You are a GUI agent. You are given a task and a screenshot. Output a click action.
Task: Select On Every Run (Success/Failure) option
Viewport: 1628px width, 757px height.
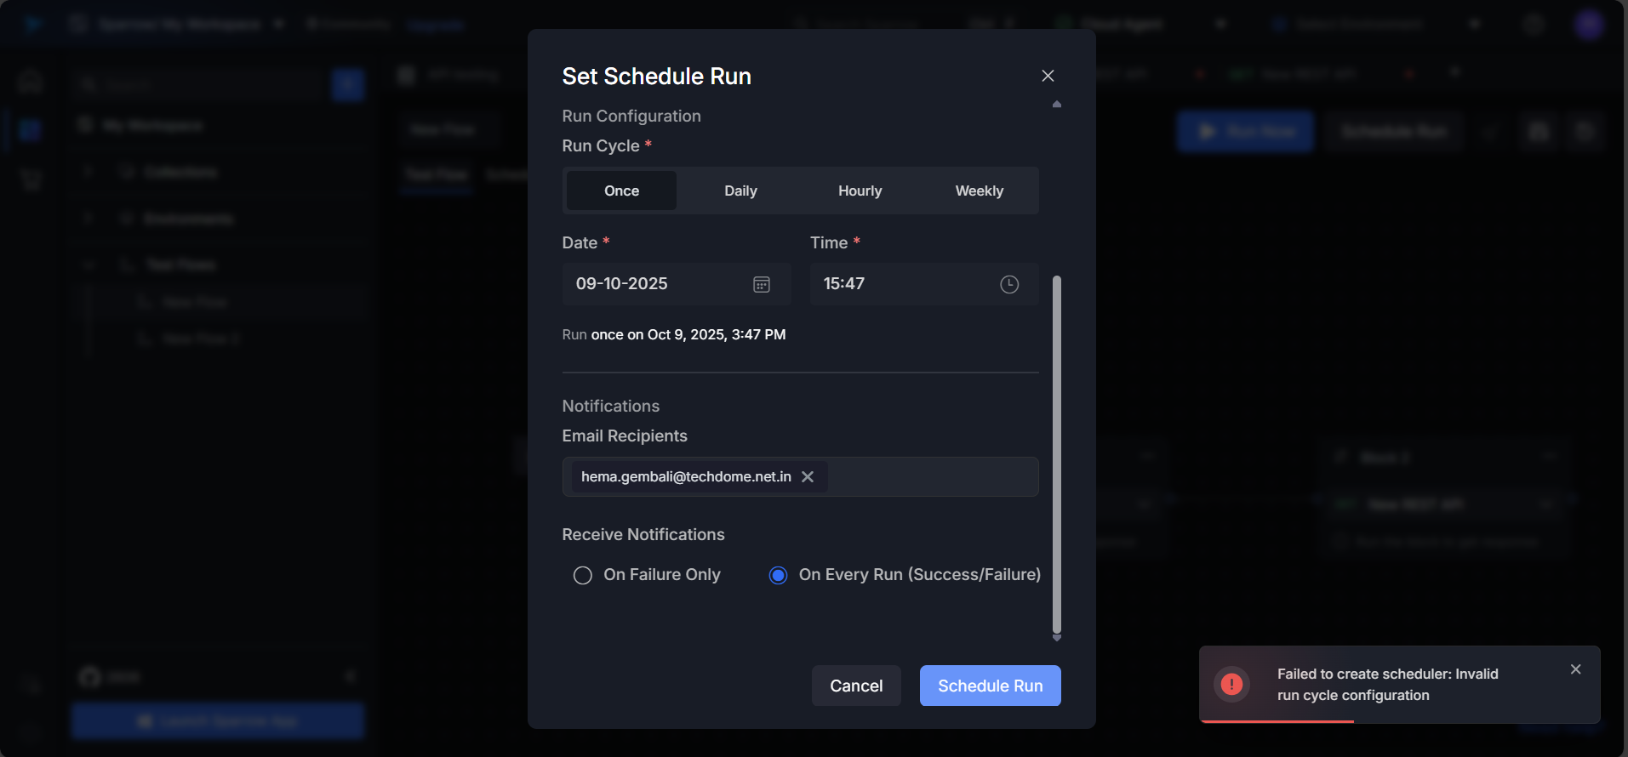(x=778, y=576)
